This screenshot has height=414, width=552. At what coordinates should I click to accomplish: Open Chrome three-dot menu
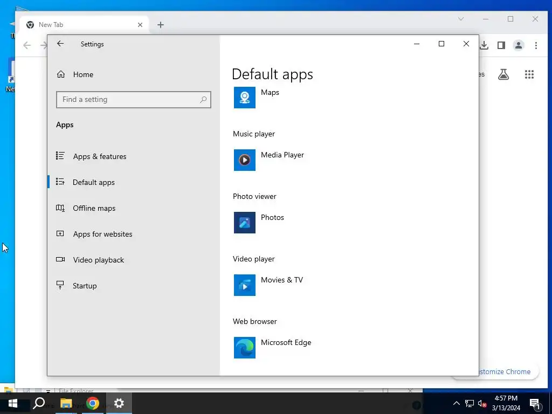pyautogui.click(x=536, y=45)
